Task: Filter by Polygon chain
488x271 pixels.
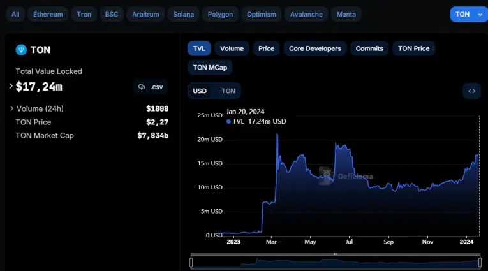Action: tap(220, 14)
